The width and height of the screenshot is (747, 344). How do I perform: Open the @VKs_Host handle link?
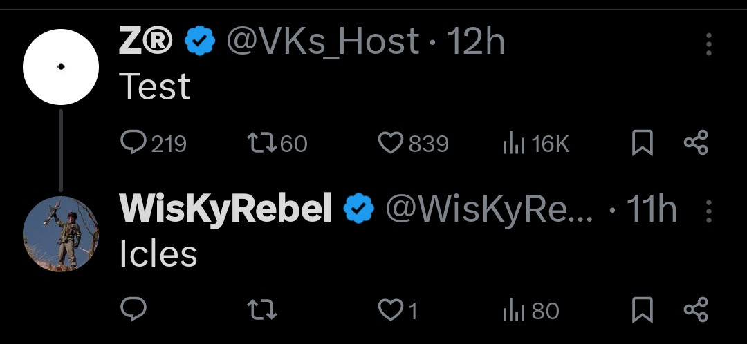(x=323, y=43)
